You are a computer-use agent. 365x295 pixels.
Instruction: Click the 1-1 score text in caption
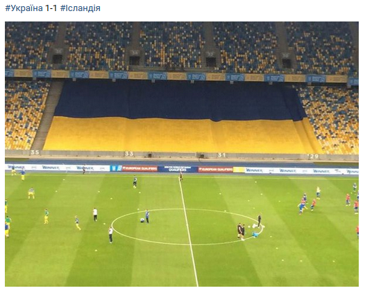51,8
